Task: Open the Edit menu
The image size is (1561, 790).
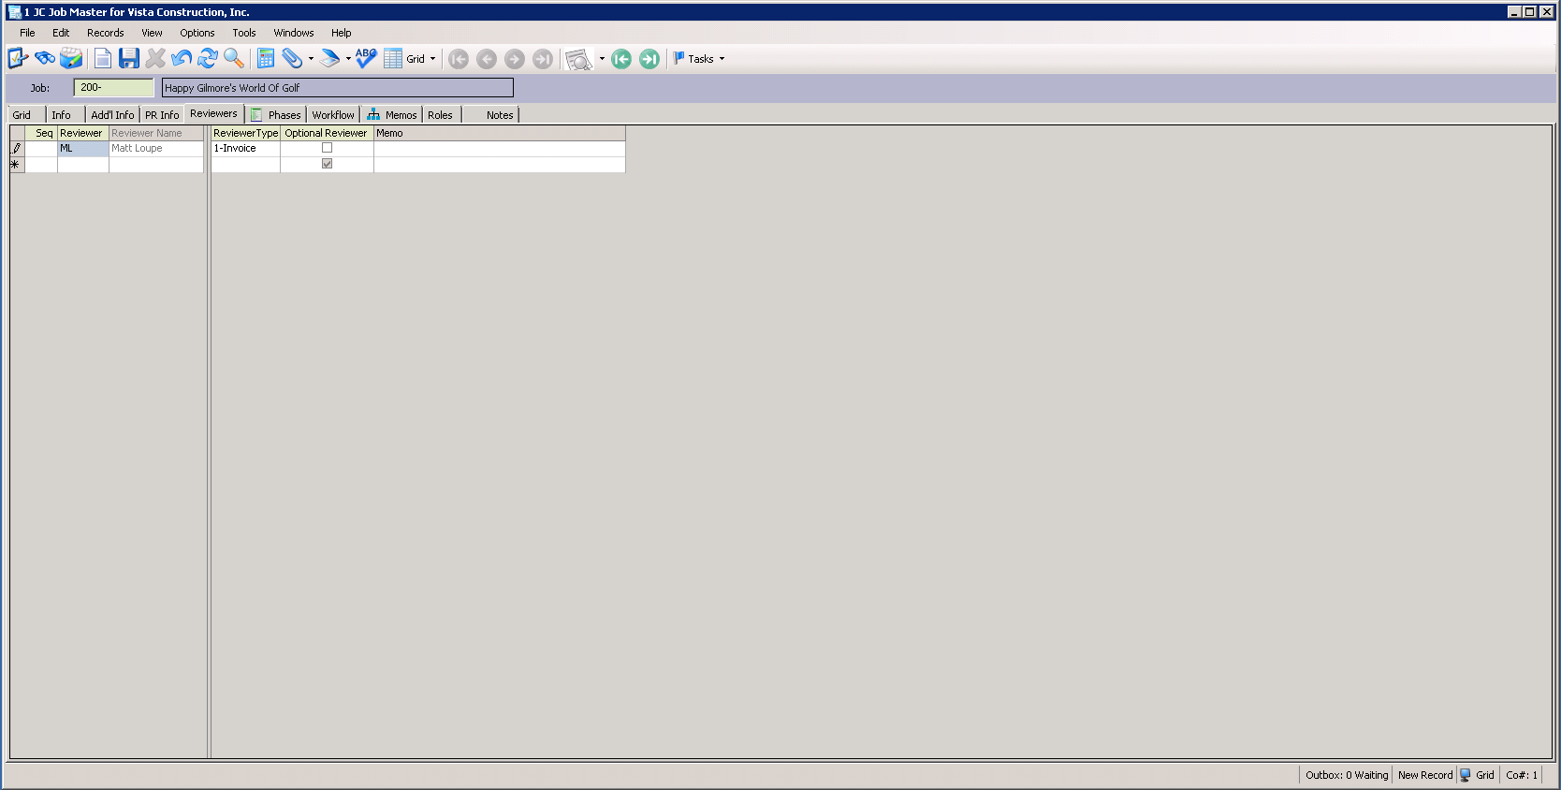Action: 61,33
